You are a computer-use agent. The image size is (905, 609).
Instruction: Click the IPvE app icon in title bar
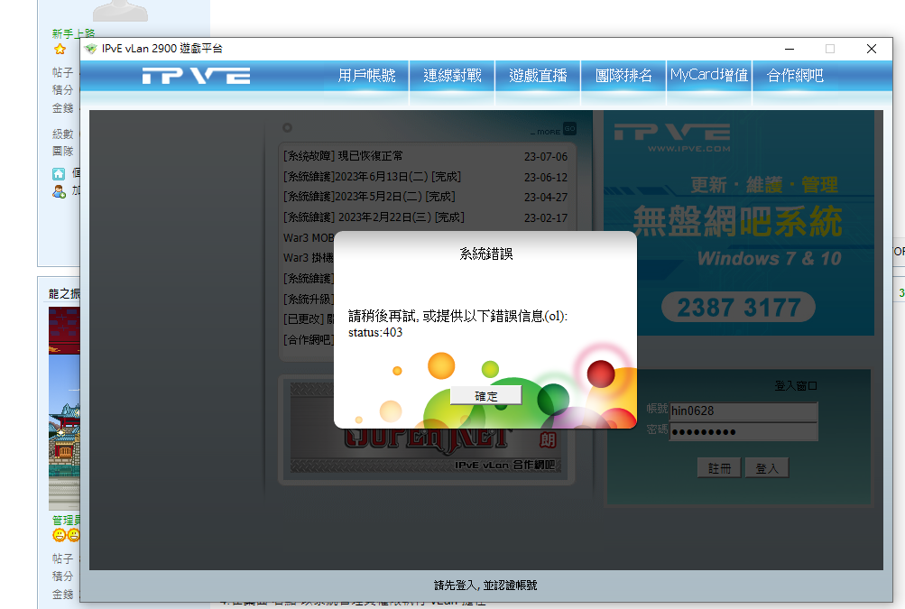pos(90,49)
